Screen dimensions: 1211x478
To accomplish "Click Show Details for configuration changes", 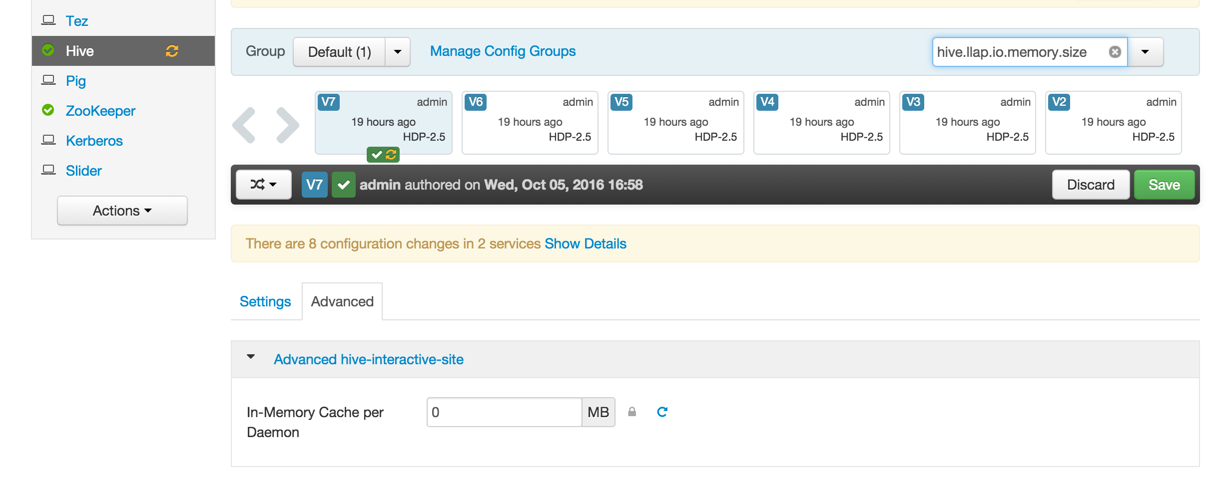I will pos(585,243).
